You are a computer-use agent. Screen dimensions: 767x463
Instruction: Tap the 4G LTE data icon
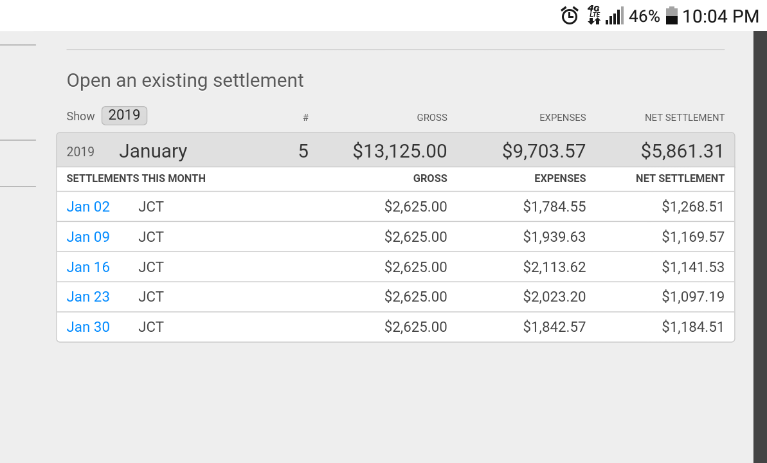(594, 15)
